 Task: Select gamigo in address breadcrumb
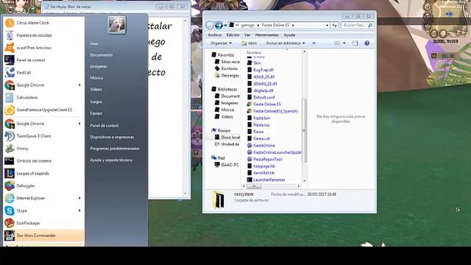point(247,25)
